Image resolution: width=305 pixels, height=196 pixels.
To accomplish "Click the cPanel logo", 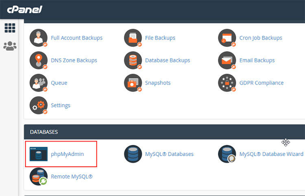I will [24, 9].
